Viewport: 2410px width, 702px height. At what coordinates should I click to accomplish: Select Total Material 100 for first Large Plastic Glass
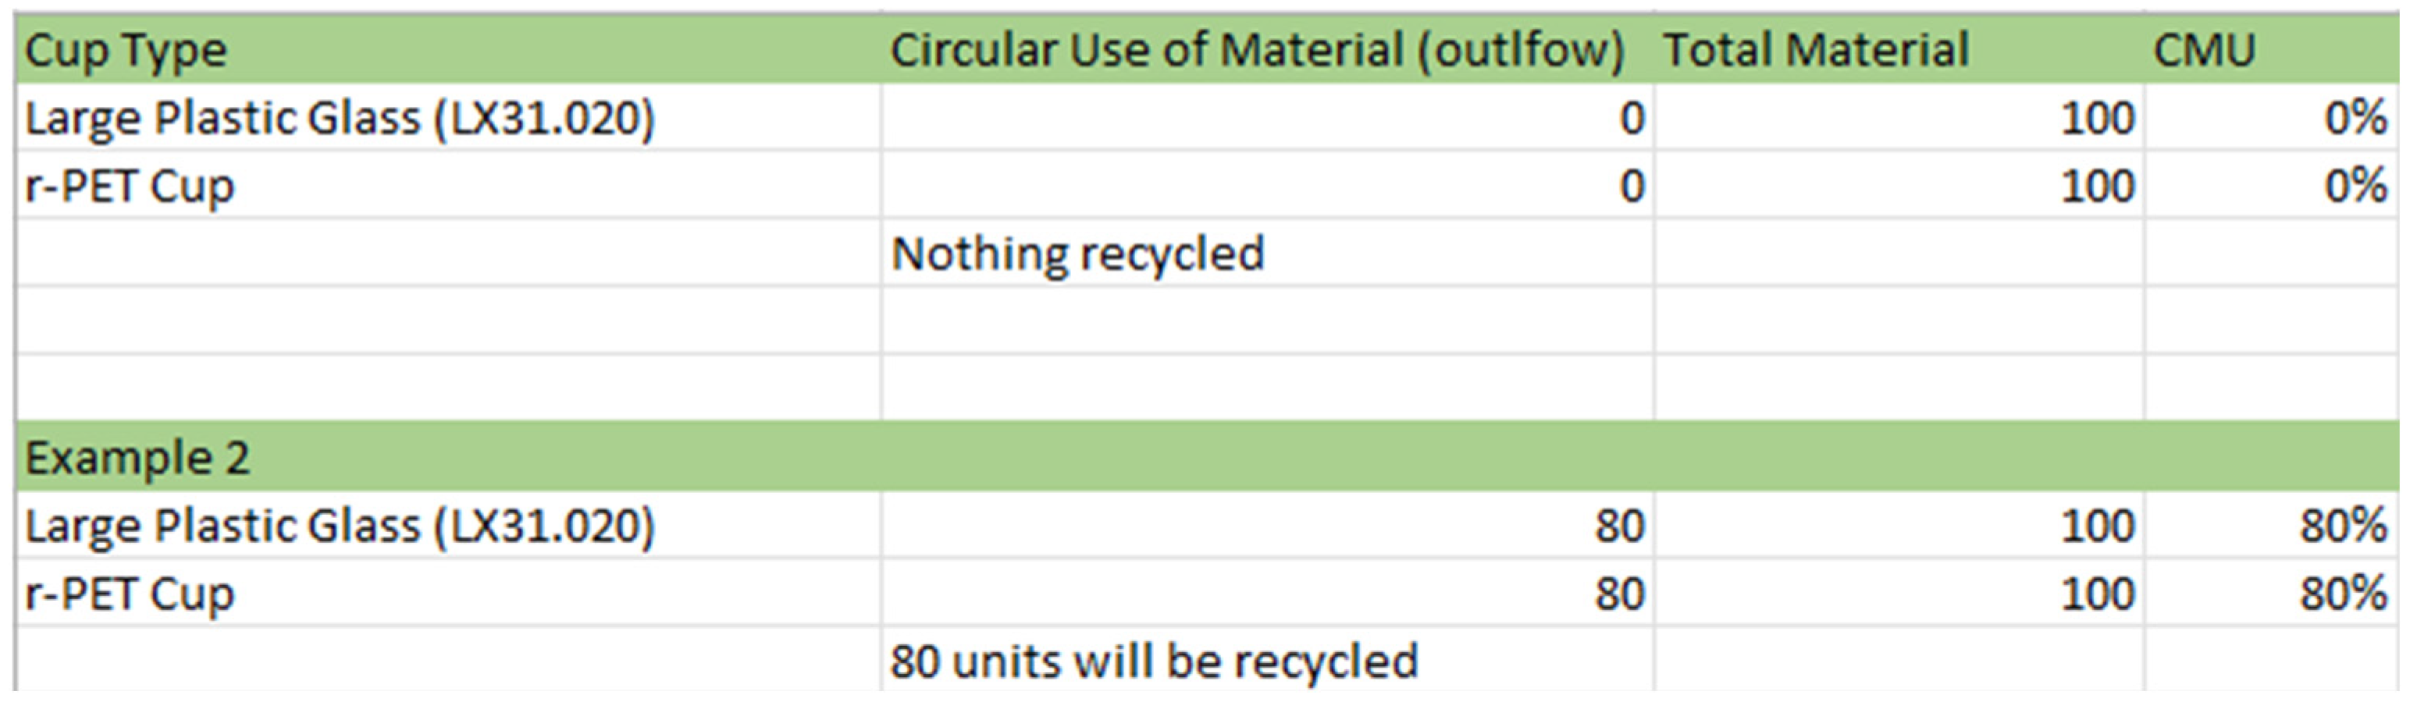1899,118
